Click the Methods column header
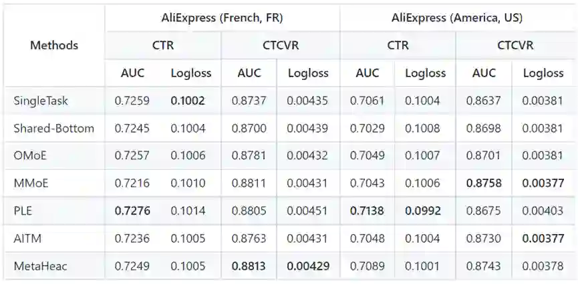Image resolution: width=578 pixels, height=284 pixels. pyautogui.click(x=54, y=45)
